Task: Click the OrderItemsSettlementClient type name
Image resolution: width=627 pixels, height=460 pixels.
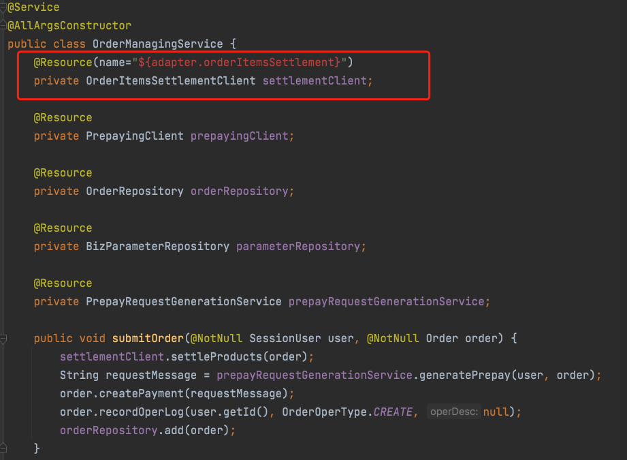Action: tap(171, 81)
